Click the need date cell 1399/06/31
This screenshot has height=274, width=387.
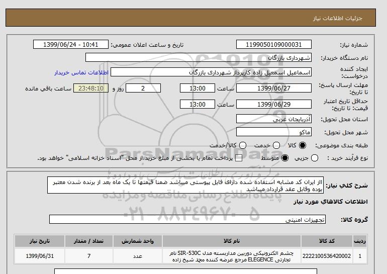[x=40, y=256]
